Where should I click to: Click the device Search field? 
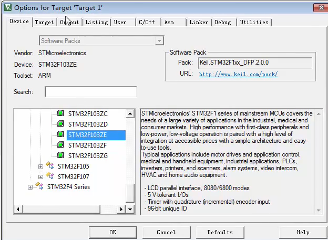[91, 91]
